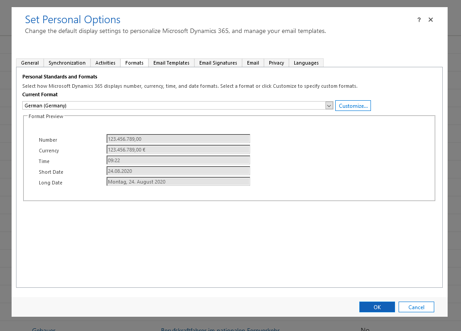Open the help question mark icon
Viewport: 461px width, 331px height.
point(419,20)
